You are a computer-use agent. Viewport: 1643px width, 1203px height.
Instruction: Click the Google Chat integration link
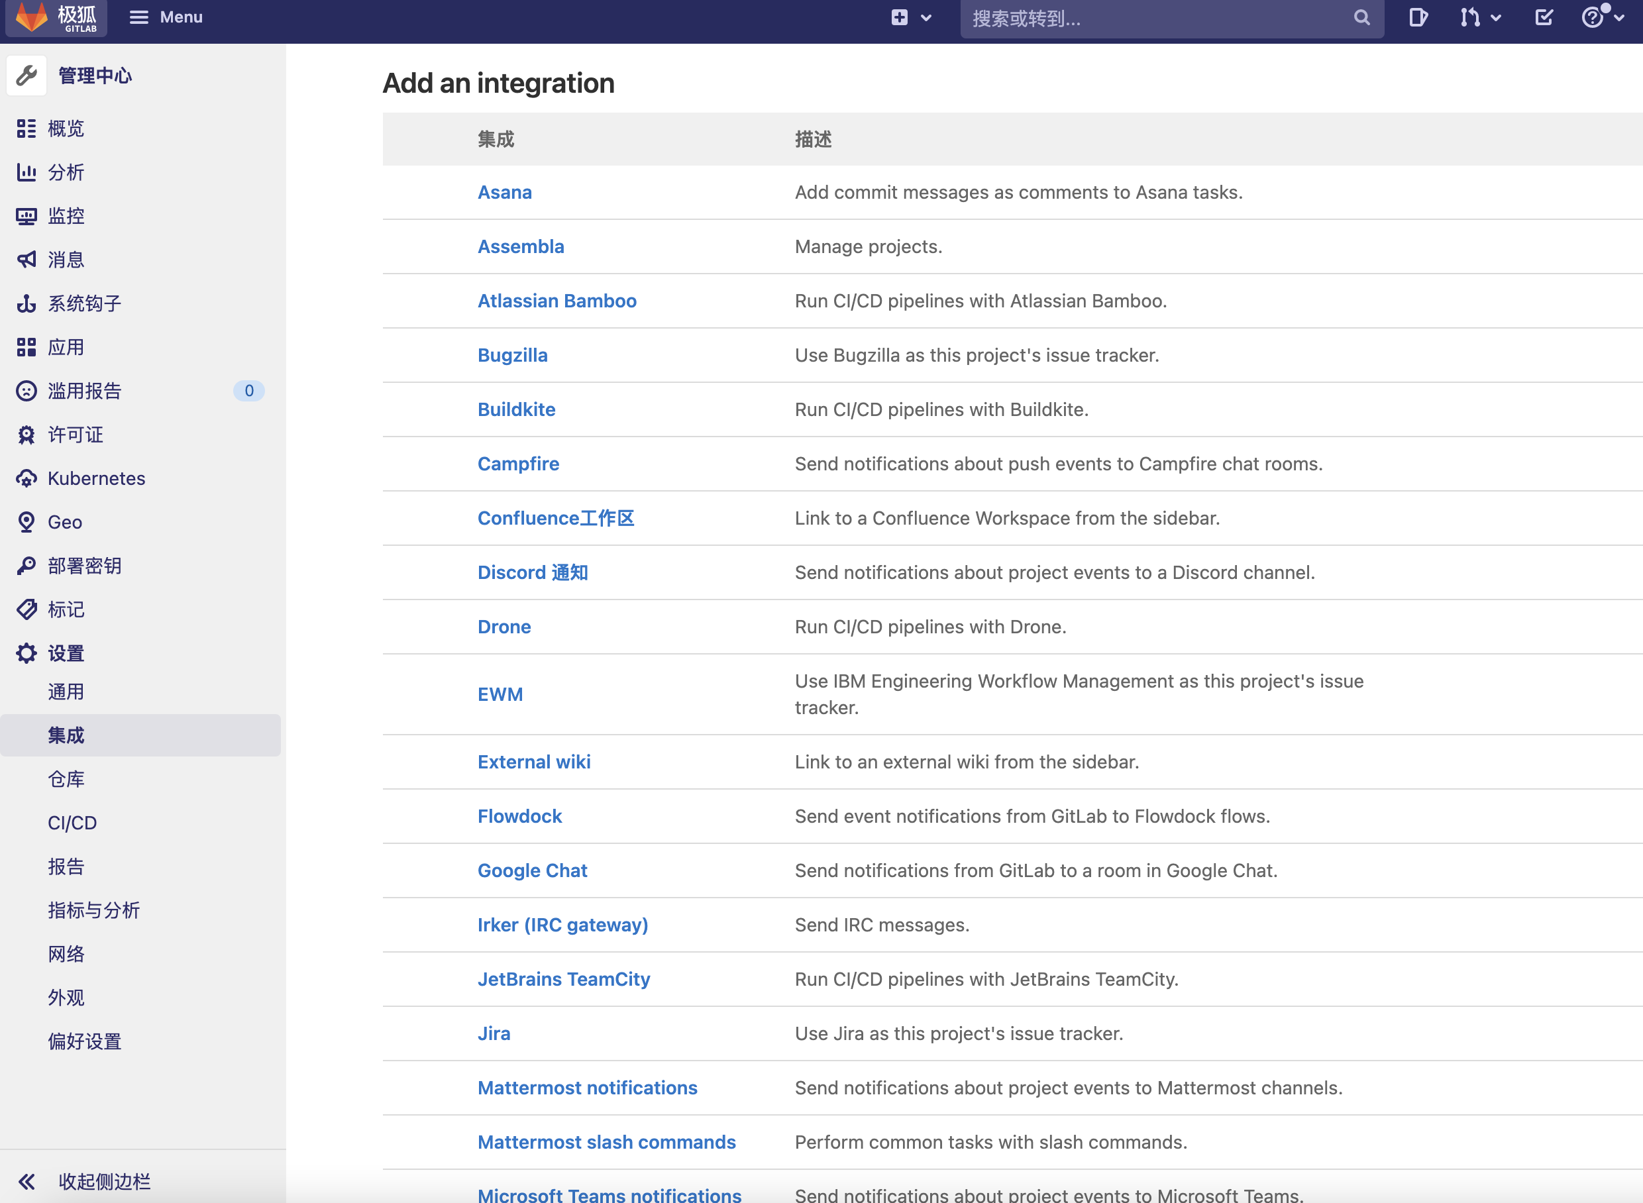(531, 870)
